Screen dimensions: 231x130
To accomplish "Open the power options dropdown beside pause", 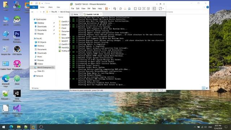I will tap(109, 9).
